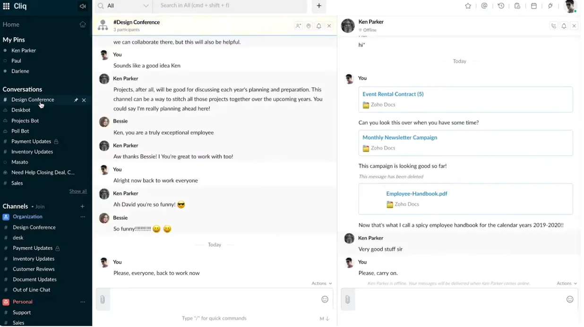The image size is (584, 327).
Task: Open history clock icon in top bar
Action: pos(501,6)
